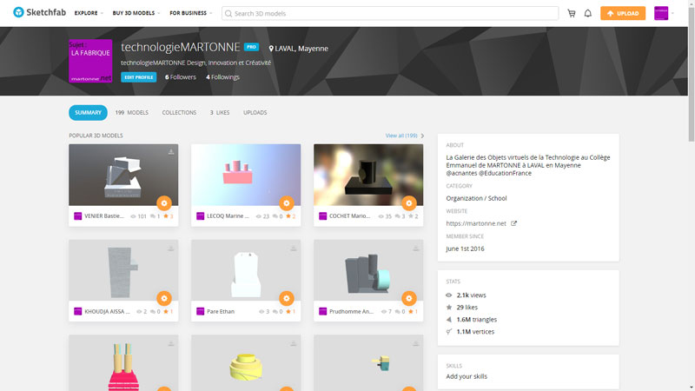Screen dimensions: 695x391
Task: Click the Edit Profile button
Action: [139, 77]
